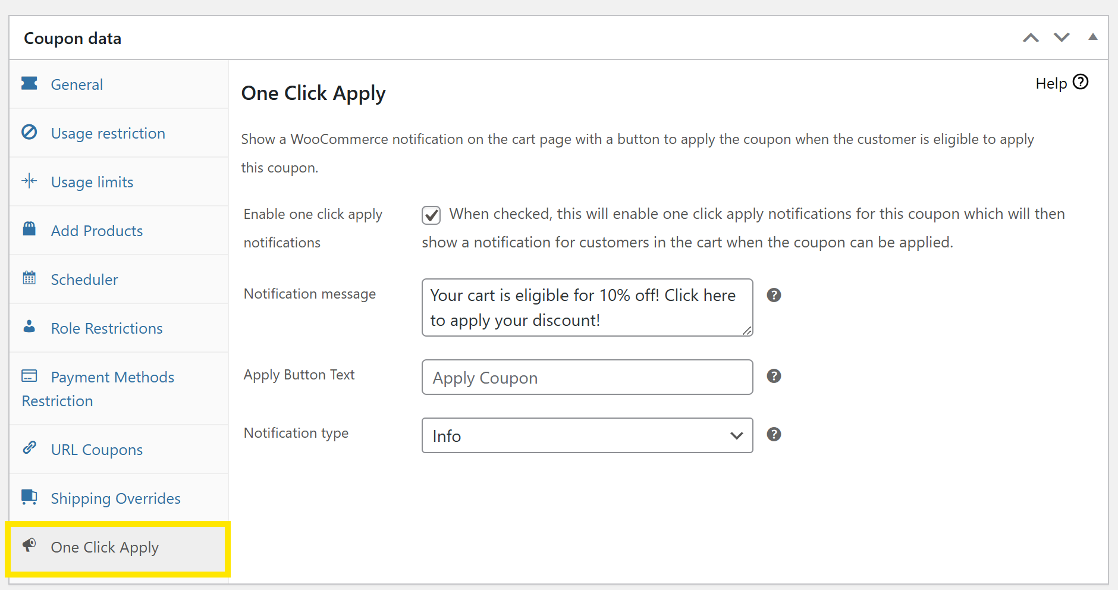Click the Apply Button Text field
The image size is (1118, 590).
588,377
